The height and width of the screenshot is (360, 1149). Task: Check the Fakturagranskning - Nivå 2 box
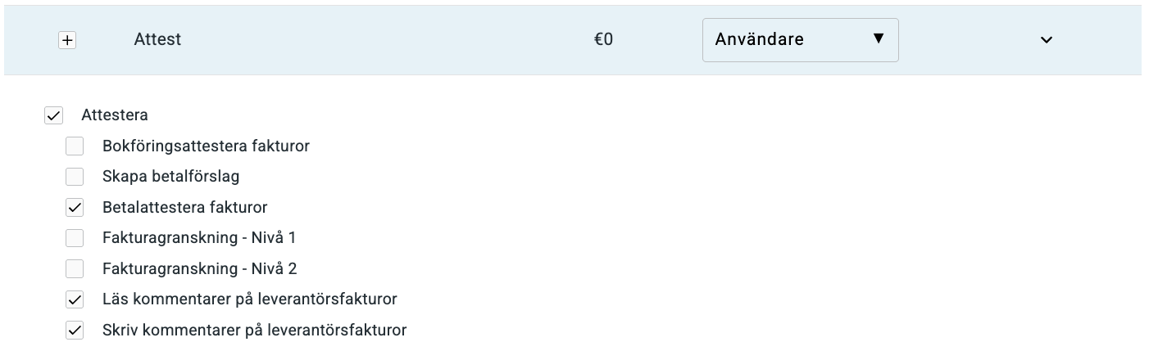pos(75,268)
